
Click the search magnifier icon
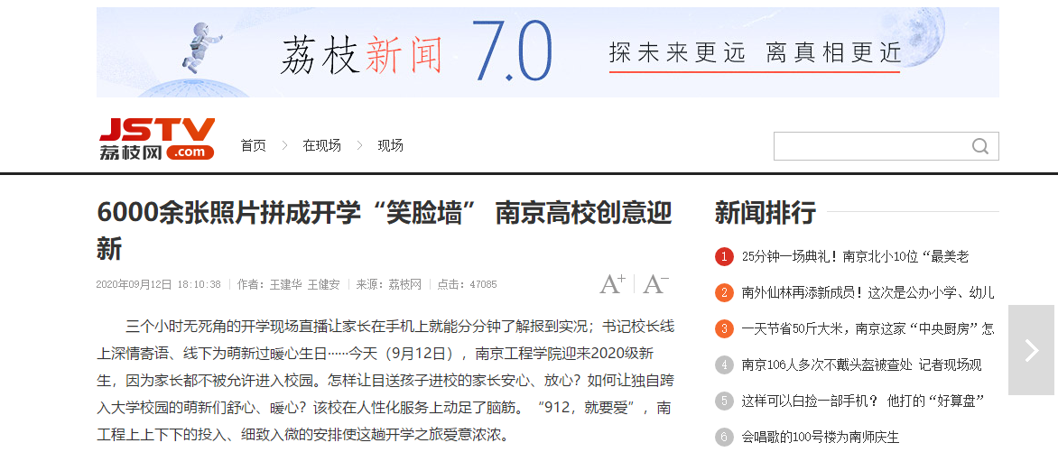[x=979, y=146]
